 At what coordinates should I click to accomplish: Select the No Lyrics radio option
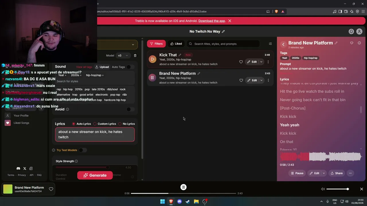[x=120, y=124]
